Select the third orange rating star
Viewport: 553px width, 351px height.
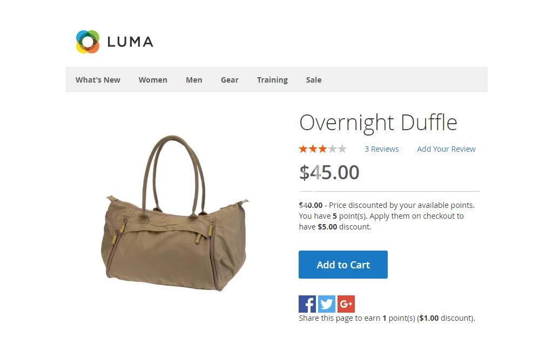[x=322, y=149]
